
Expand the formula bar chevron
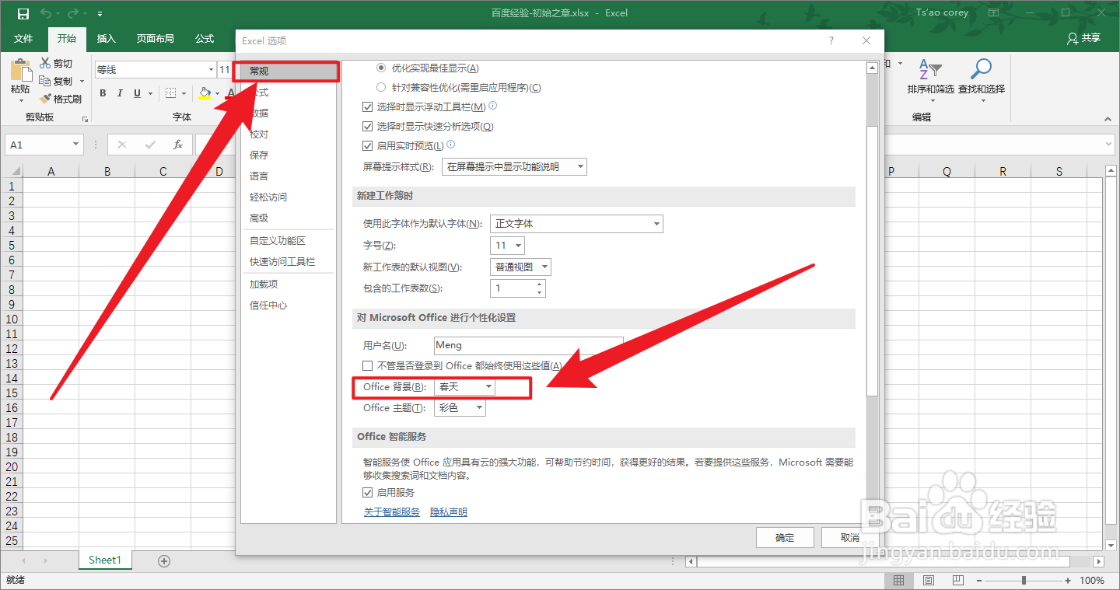[x=1108, y=145]
